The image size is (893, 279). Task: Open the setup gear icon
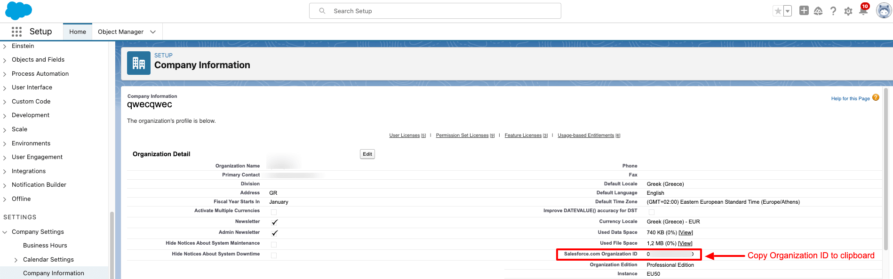tap(848, 11)
